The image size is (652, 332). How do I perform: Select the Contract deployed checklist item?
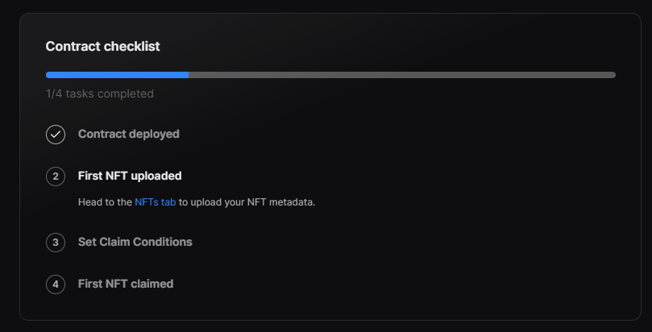point(128,135)
